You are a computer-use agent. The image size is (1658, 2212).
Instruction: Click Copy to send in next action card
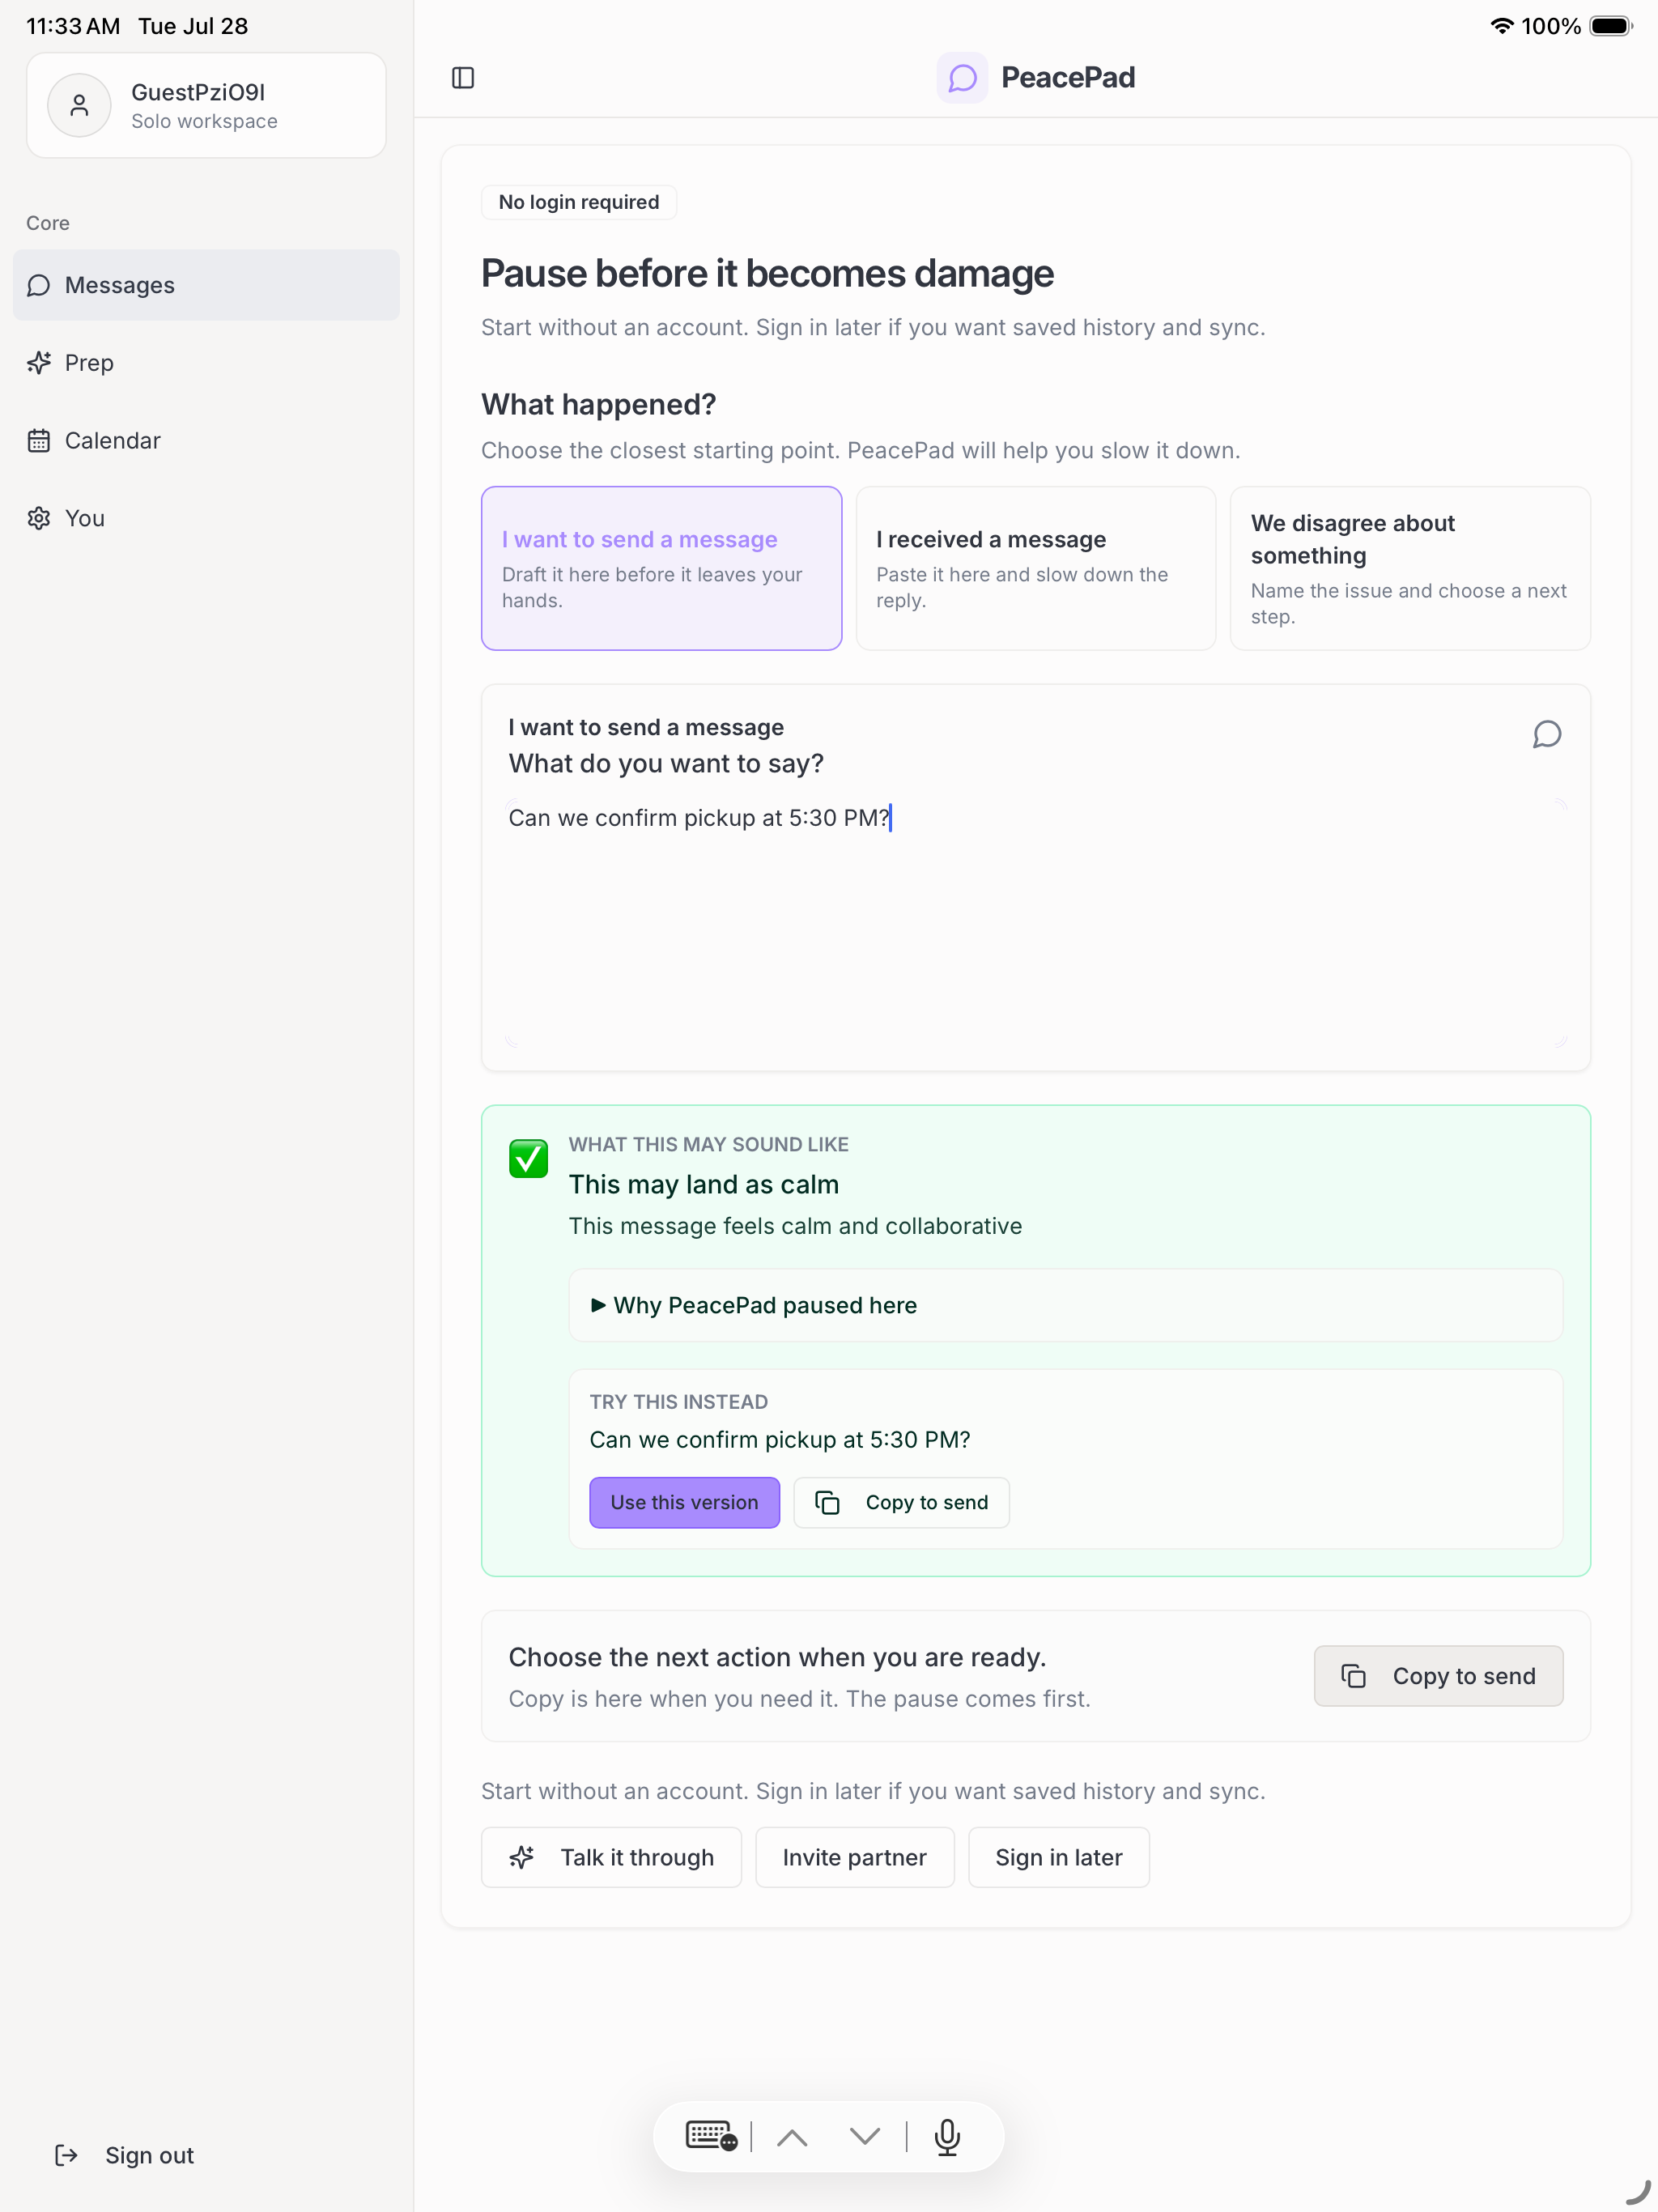click(x=1438, y=1676)
